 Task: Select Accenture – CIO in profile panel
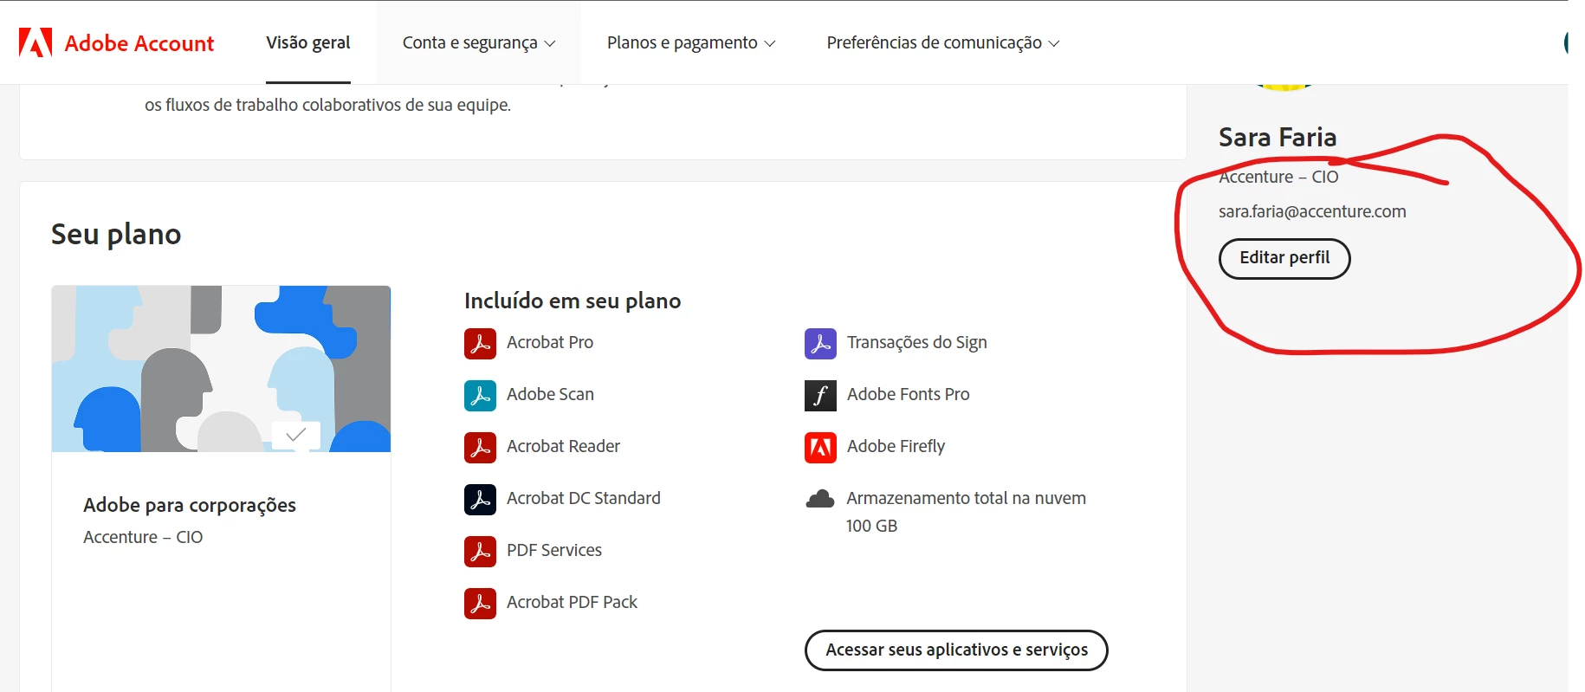click(1278, 177)
